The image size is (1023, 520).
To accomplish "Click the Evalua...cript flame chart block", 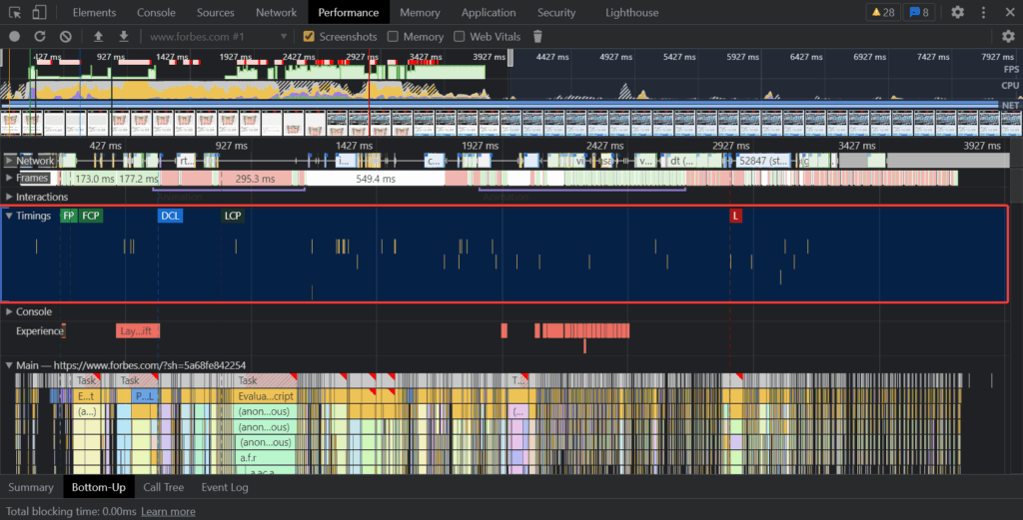I will [x=265, y=396].
